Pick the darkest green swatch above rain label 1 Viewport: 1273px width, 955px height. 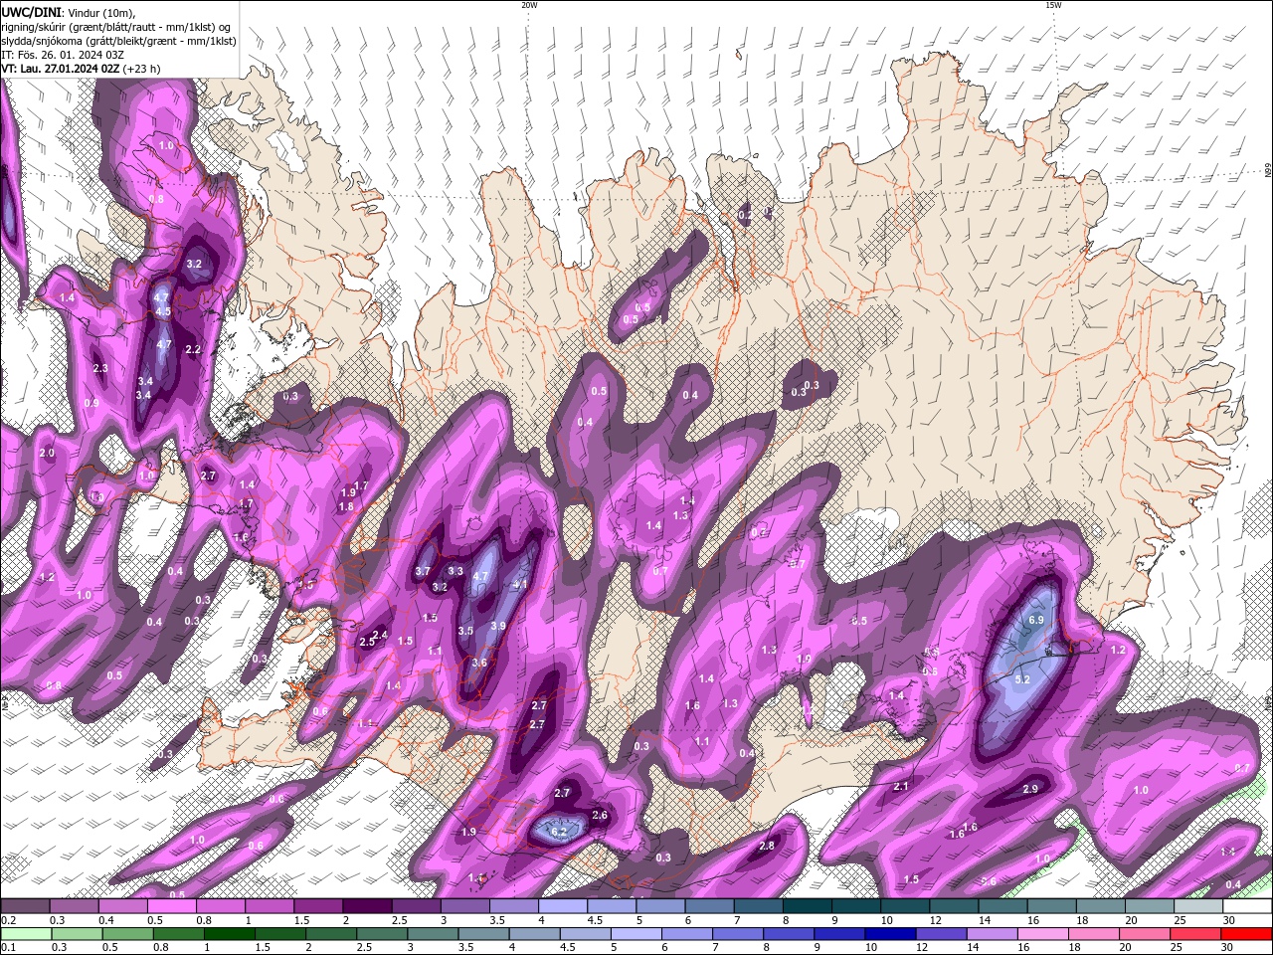[230, 934]
